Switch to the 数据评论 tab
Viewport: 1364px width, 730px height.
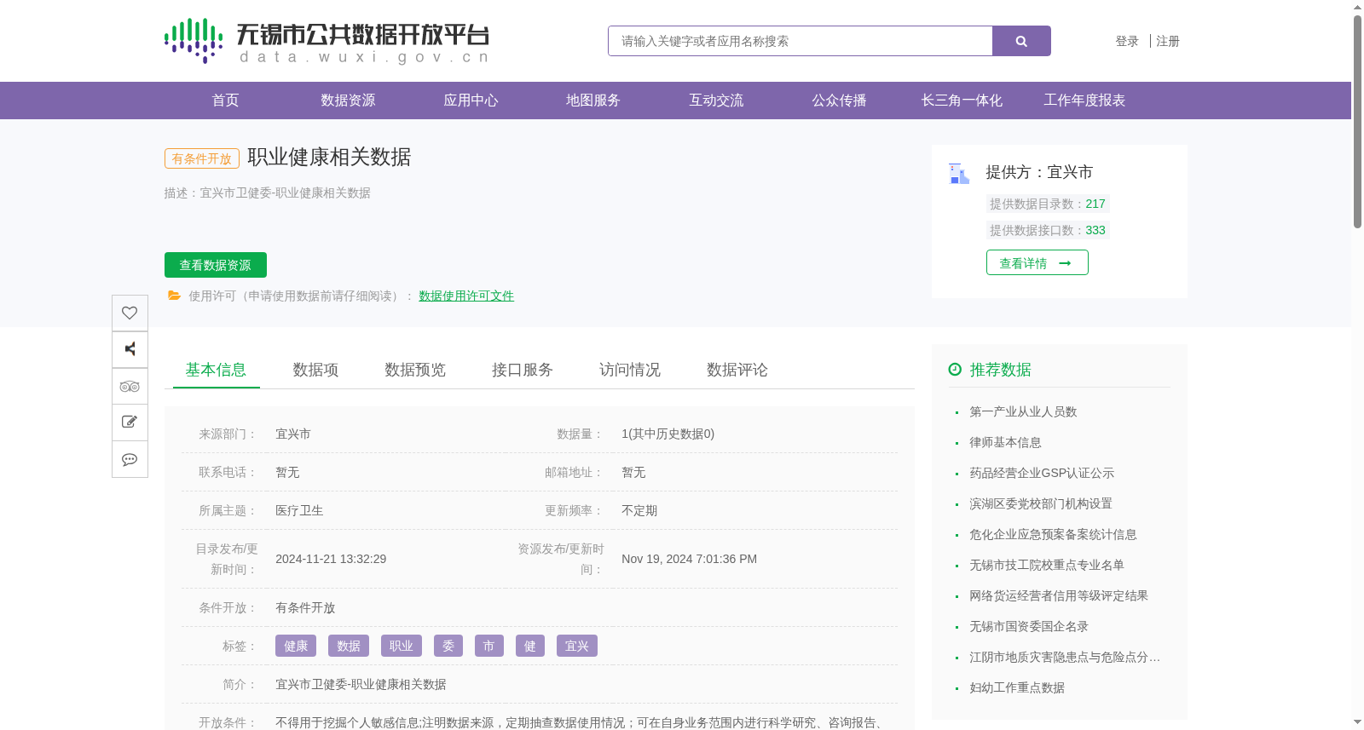[x=737, y=370]
